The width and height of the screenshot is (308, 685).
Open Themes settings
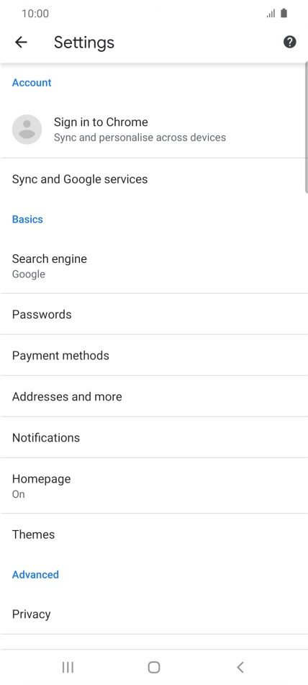click(154, 534)
